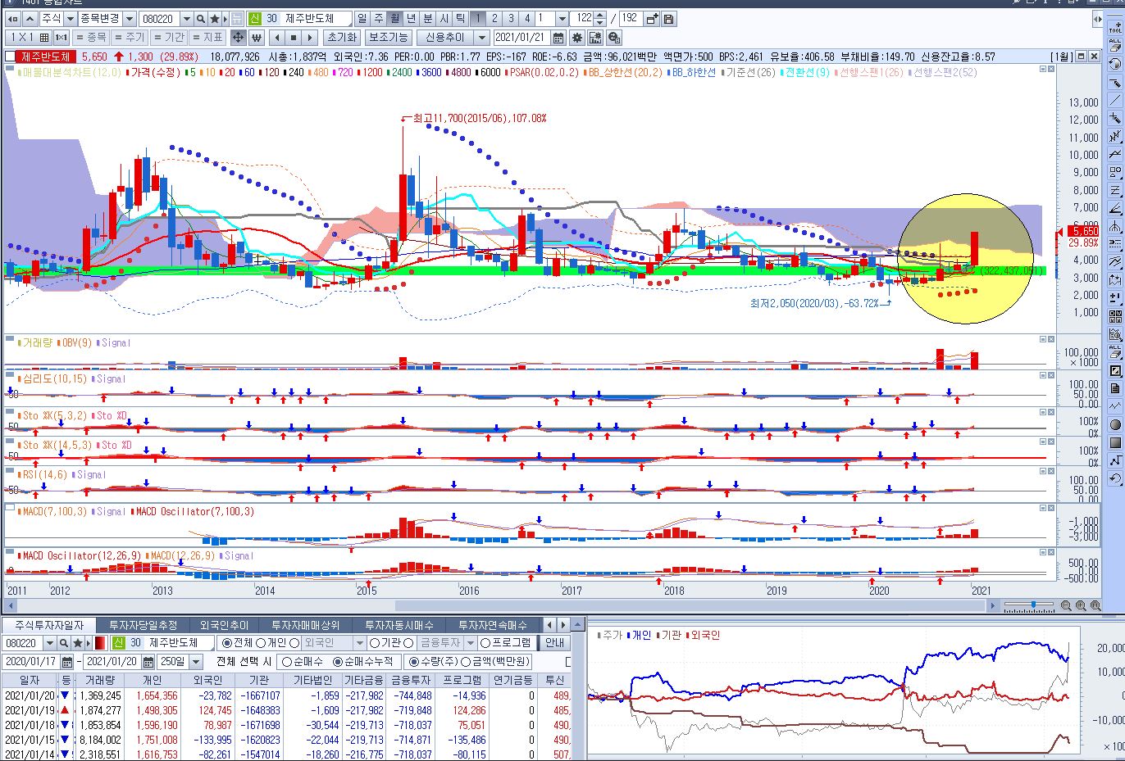Click the zoom-in magnifier below the chart
Screen dimensions: 1125x761
tap(1081, 605)
